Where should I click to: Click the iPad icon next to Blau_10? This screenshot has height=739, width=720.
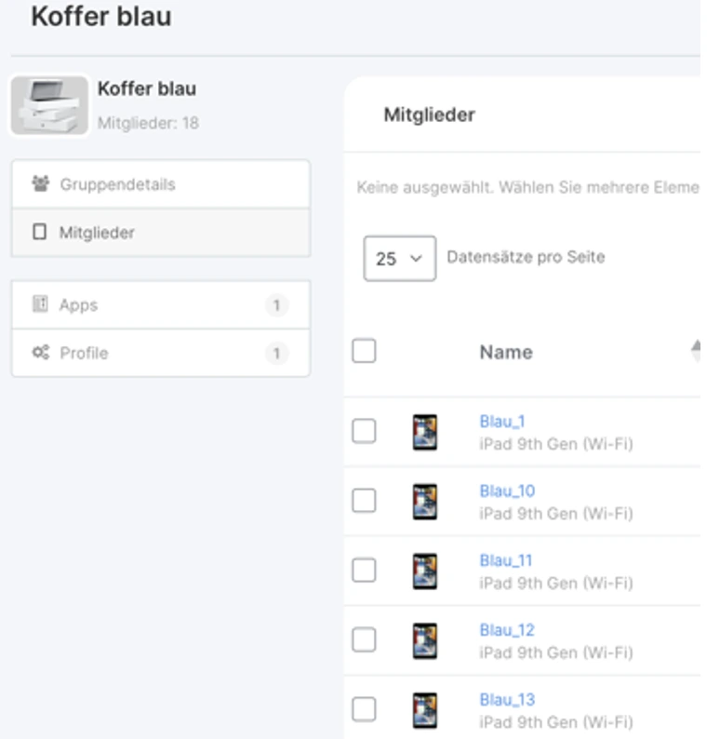(x=424, y=502)
